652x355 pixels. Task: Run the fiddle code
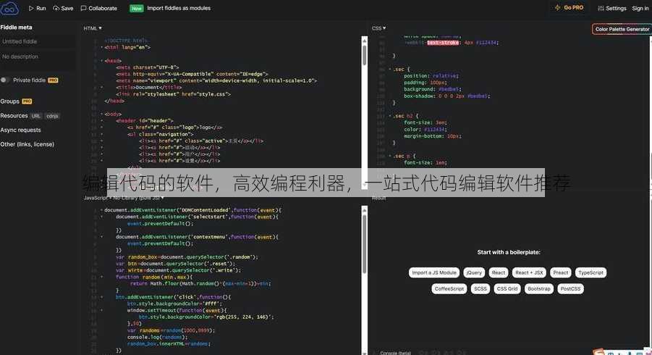37,8
